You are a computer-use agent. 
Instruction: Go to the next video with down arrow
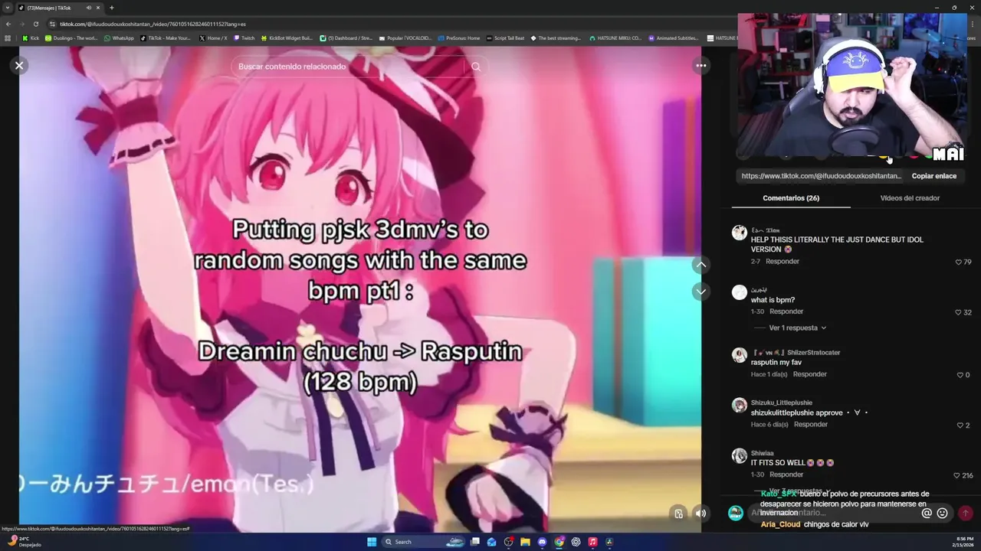coord(700,292)
